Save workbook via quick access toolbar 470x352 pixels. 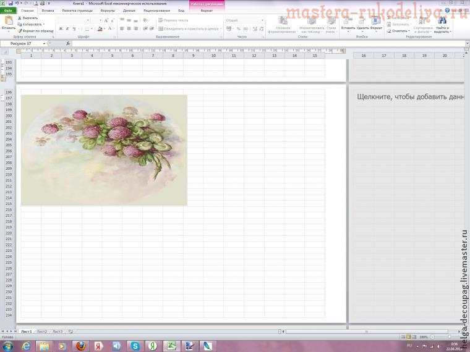pyautogui.click(x=11, y=3)
